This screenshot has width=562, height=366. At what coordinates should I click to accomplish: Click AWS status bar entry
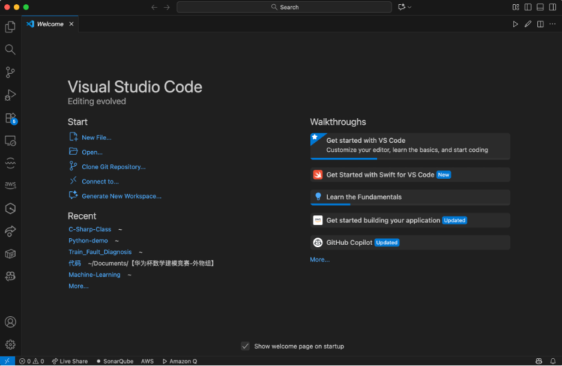point(147,361)
